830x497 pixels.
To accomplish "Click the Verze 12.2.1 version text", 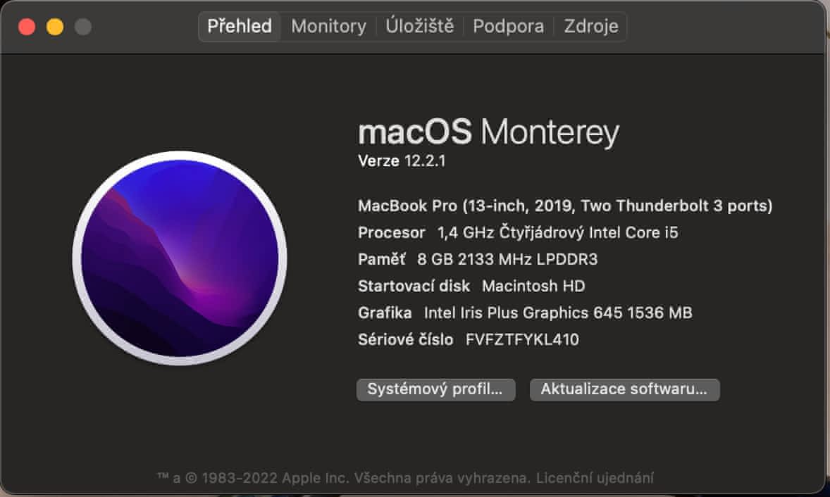I will (x=402, y=161).
